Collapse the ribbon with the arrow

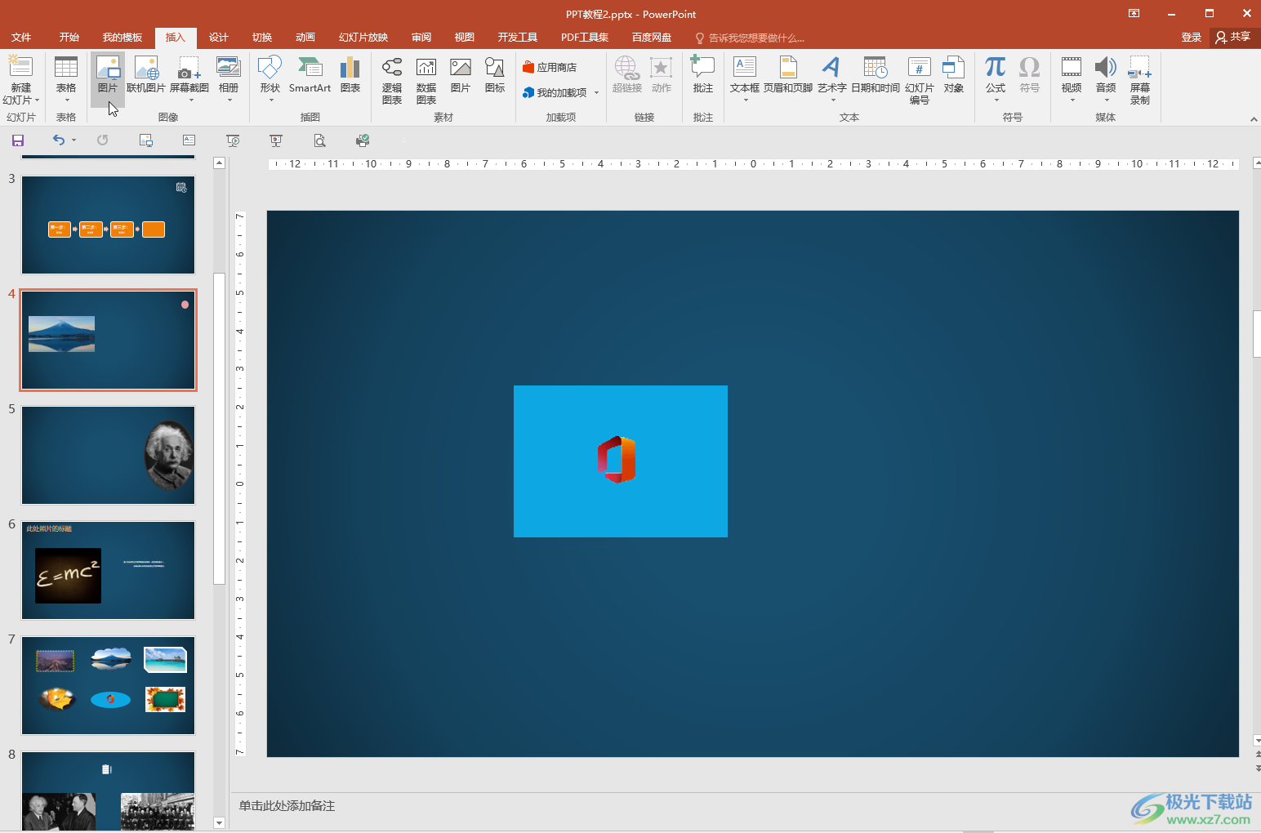click(x=1254, y=119)
